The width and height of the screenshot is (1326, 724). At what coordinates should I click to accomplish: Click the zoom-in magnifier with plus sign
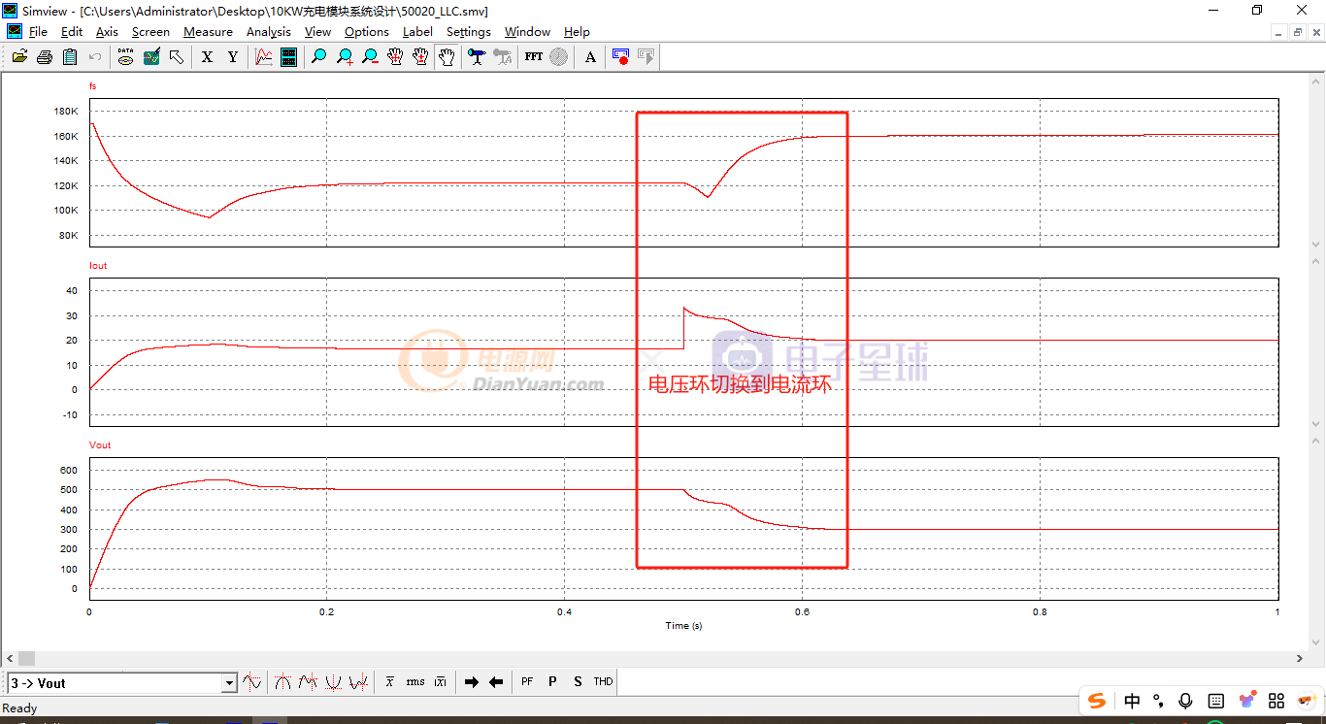pos(345,57)
